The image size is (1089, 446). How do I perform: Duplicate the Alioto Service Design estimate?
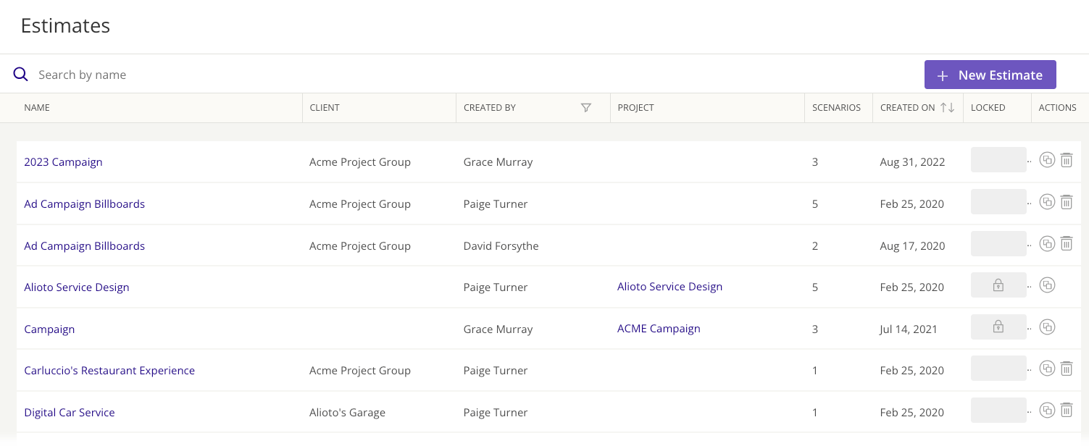pyautogui.click(x=1047, y=285)
